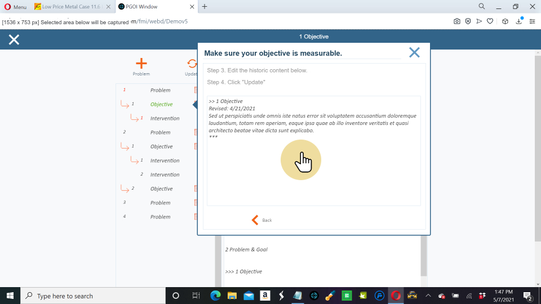Open Opera easy setup sliders icon
The width and height of the screenshot is (541, 304).
531,21
